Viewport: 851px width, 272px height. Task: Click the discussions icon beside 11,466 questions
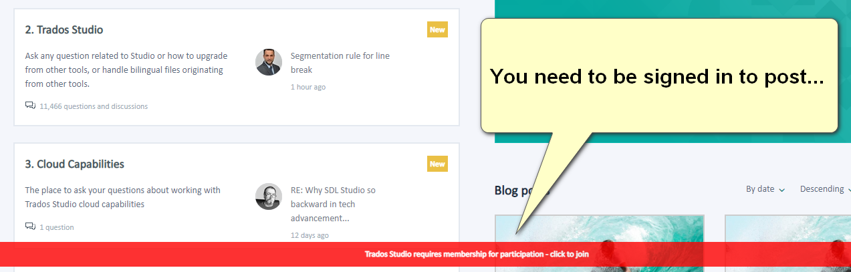(30, 106)
